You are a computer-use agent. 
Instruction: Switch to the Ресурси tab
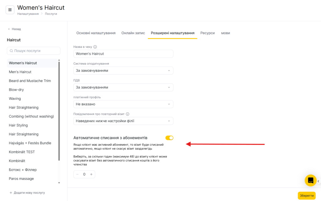208,33
